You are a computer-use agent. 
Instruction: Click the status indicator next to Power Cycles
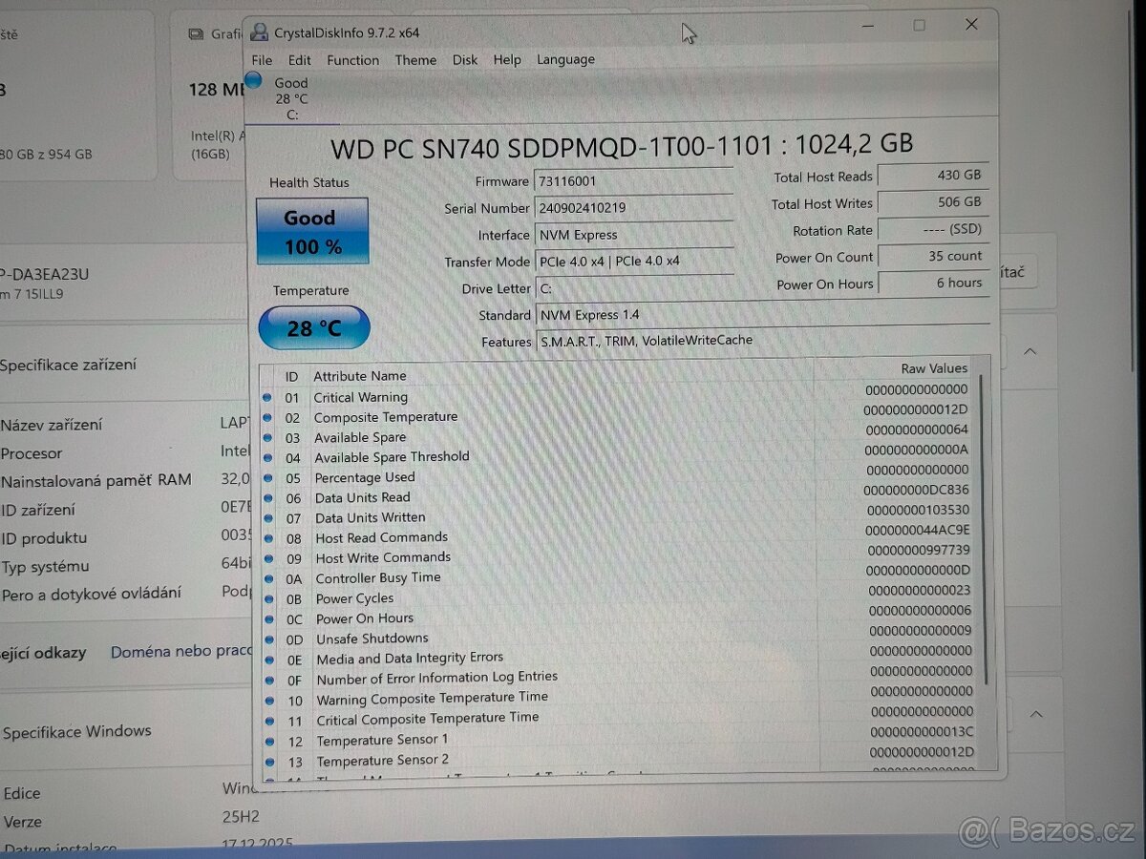pos(269,598)
